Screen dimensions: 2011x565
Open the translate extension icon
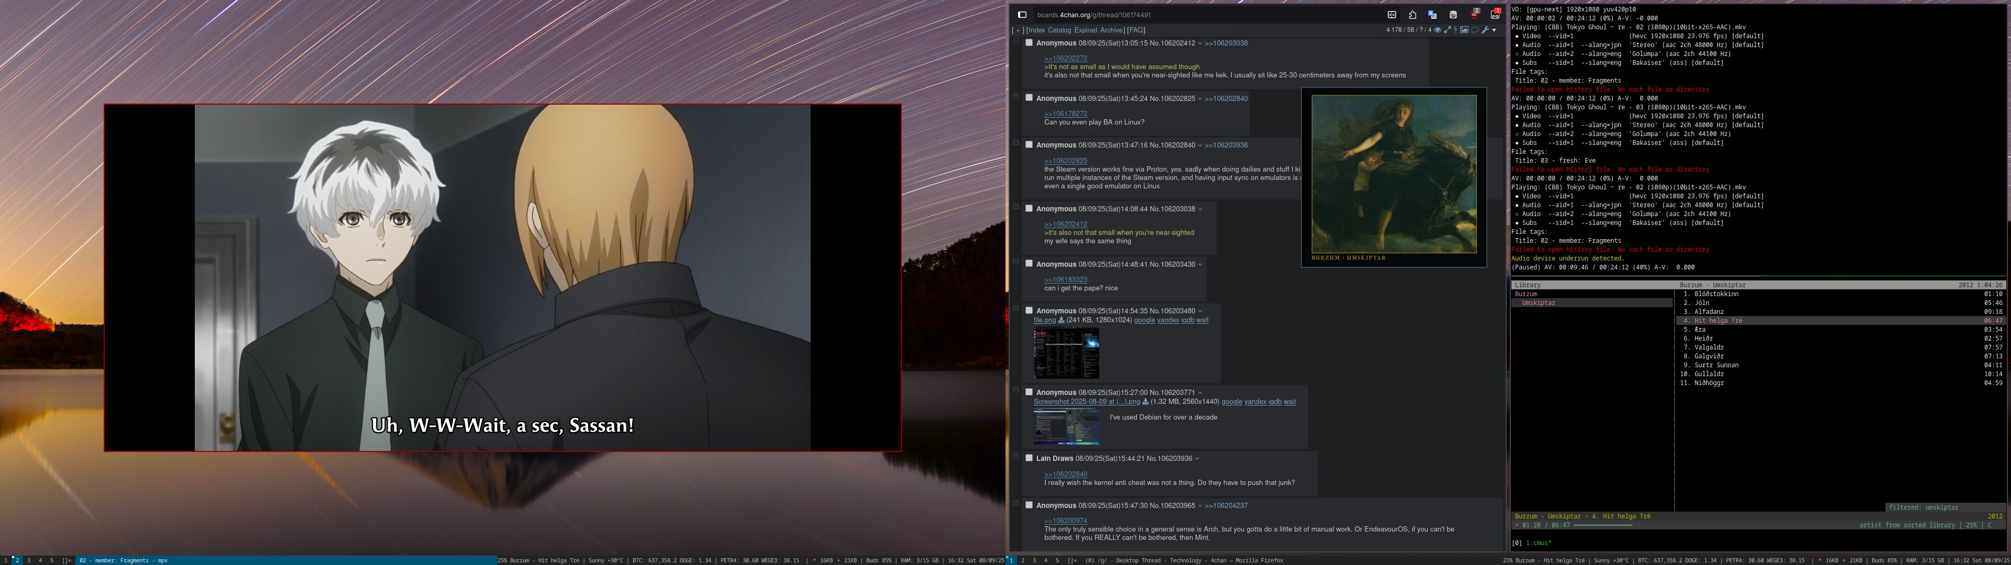click(1432, 15)
